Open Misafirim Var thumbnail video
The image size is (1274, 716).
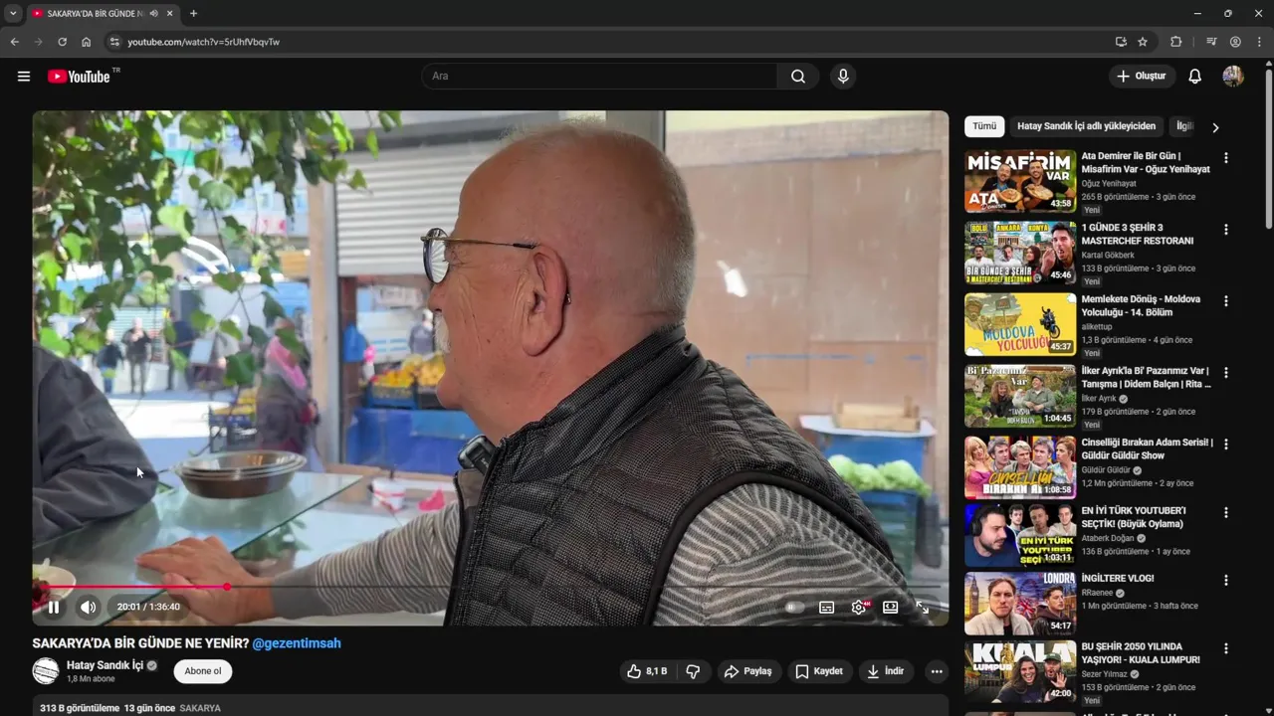point(1020,181)
